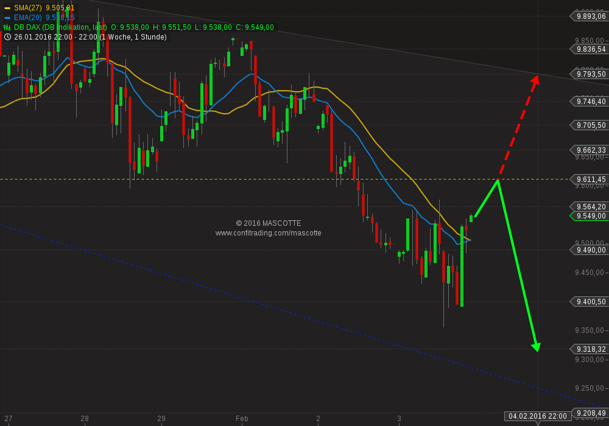Click the clock icon next to date range
Image resolution: width=609 pixels, height=426 pixels.
tap(7, 37)
